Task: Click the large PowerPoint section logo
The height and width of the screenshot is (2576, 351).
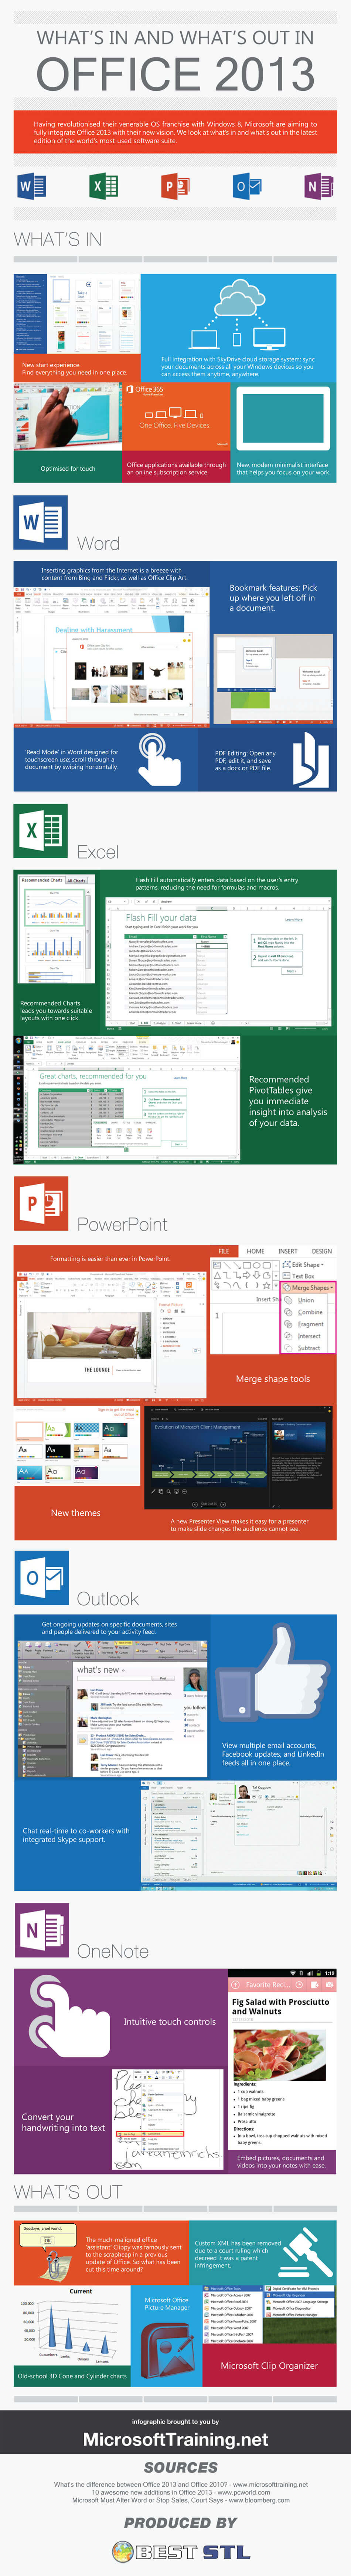Action: (41, 1203)
